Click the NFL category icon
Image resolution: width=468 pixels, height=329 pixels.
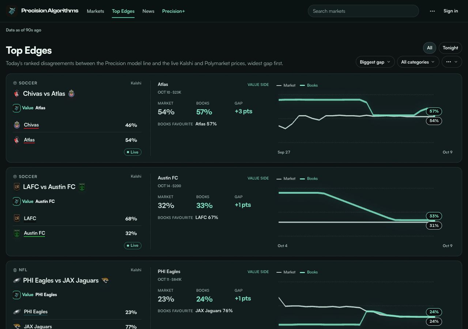click(x=15, y=270)
